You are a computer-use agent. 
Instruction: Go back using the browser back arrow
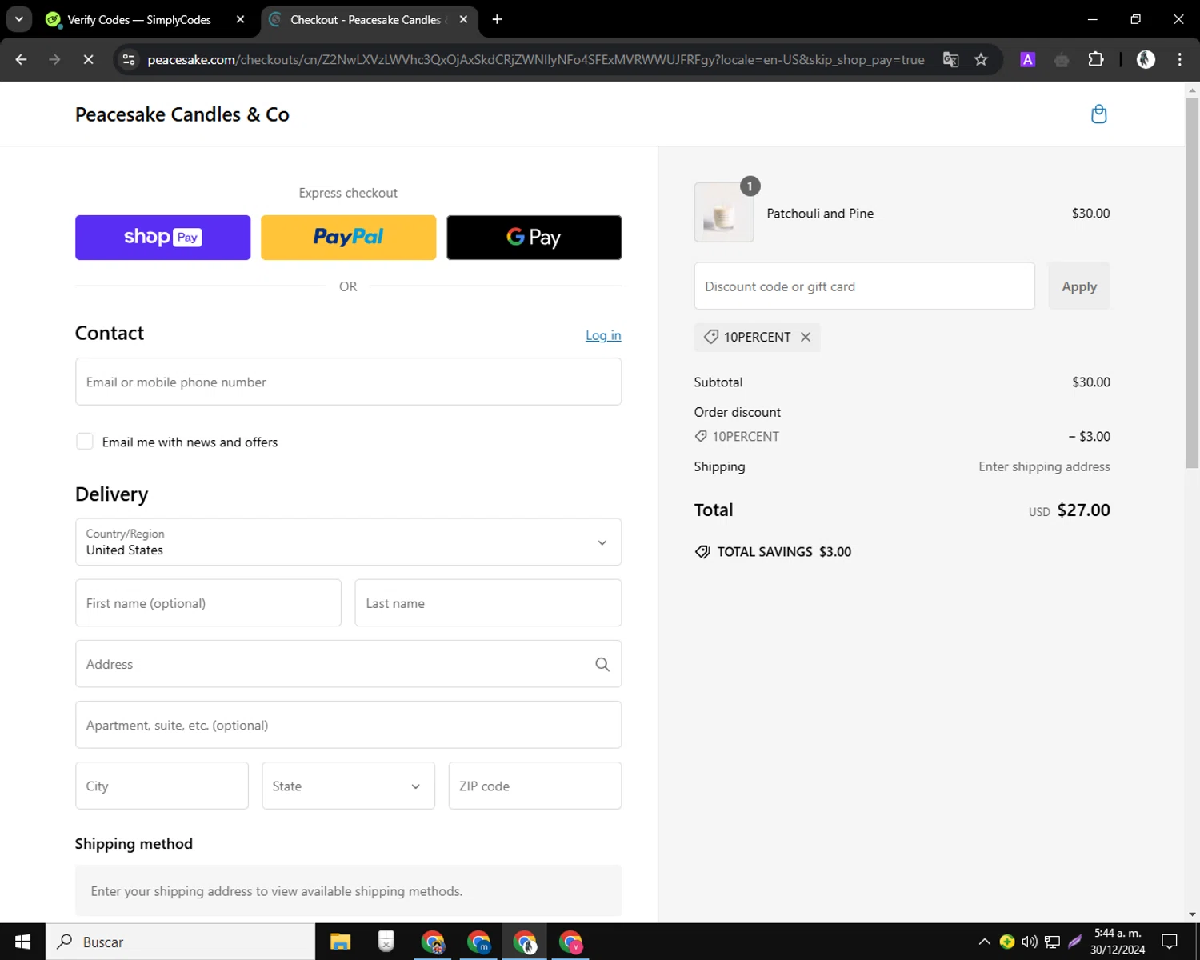click(x=22, y=60)
